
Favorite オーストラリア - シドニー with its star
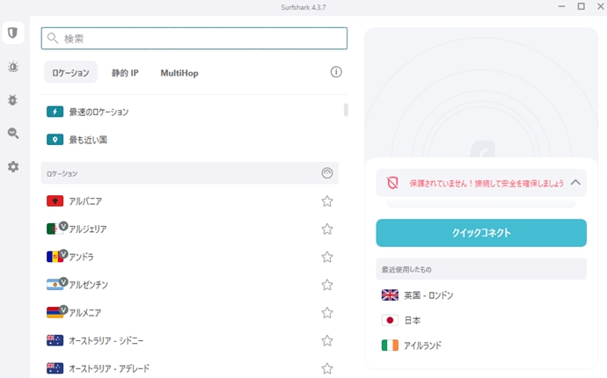pos(327,340)
